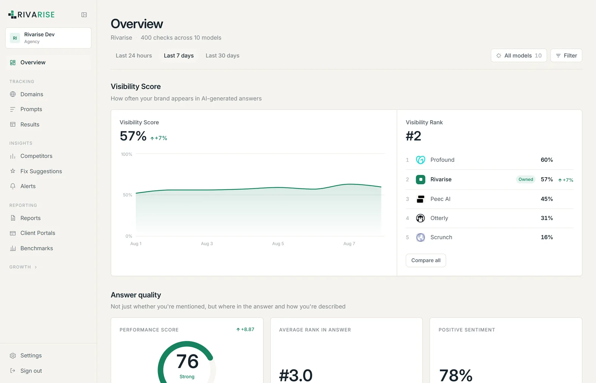Click the RI workspace avatar
Image resolution: width=596 pixels, height=383 pixels.
[x=15, y=38]
